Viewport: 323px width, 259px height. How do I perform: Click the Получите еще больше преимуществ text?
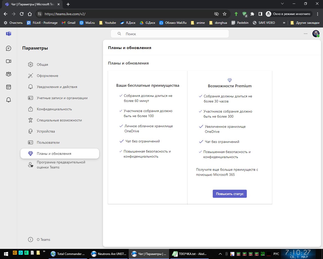227,172
